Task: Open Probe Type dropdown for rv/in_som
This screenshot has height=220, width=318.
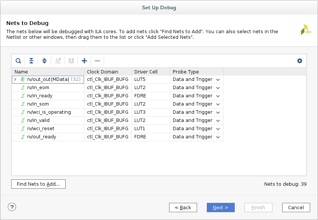Action: pyautogui.click(x=218, y=104)
